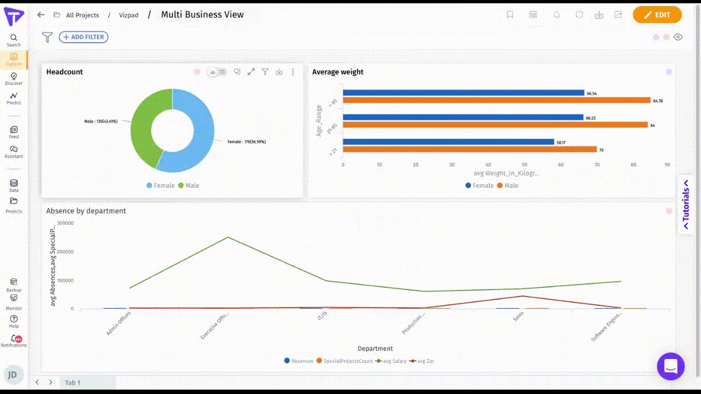Toggle the eye visibility icon below Edit
This screenshot has width=701, height=394.
click(678, 37)
